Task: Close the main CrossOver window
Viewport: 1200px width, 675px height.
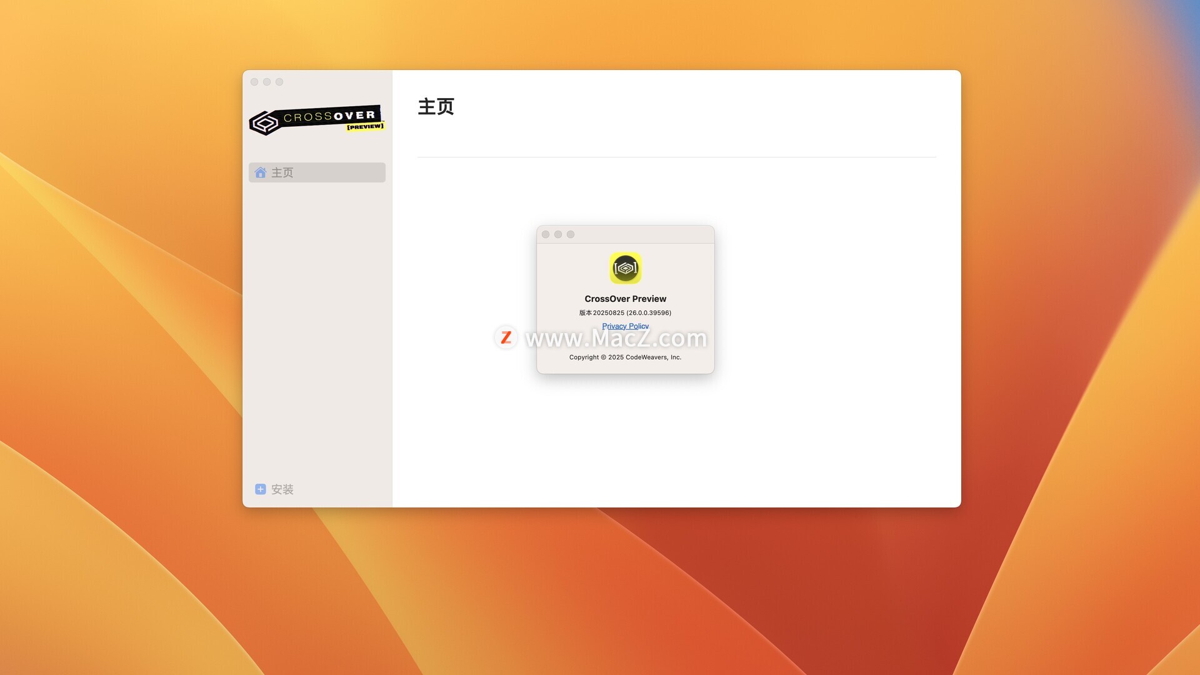Action: (254, 82)
